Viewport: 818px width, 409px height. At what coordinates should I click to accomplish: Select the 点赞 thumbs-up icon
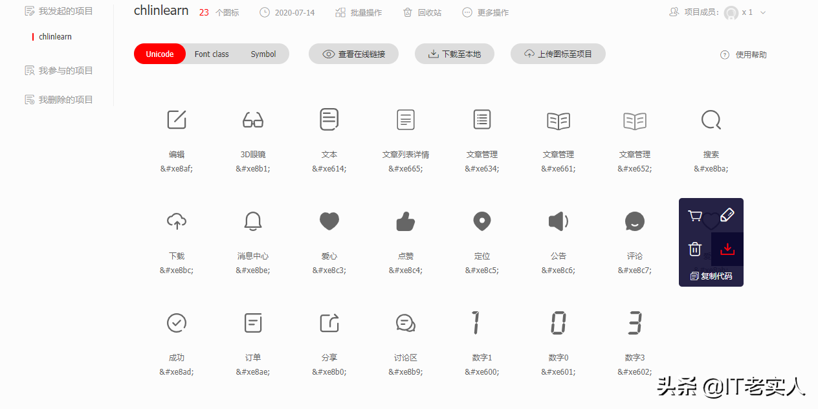coord(405,221)
